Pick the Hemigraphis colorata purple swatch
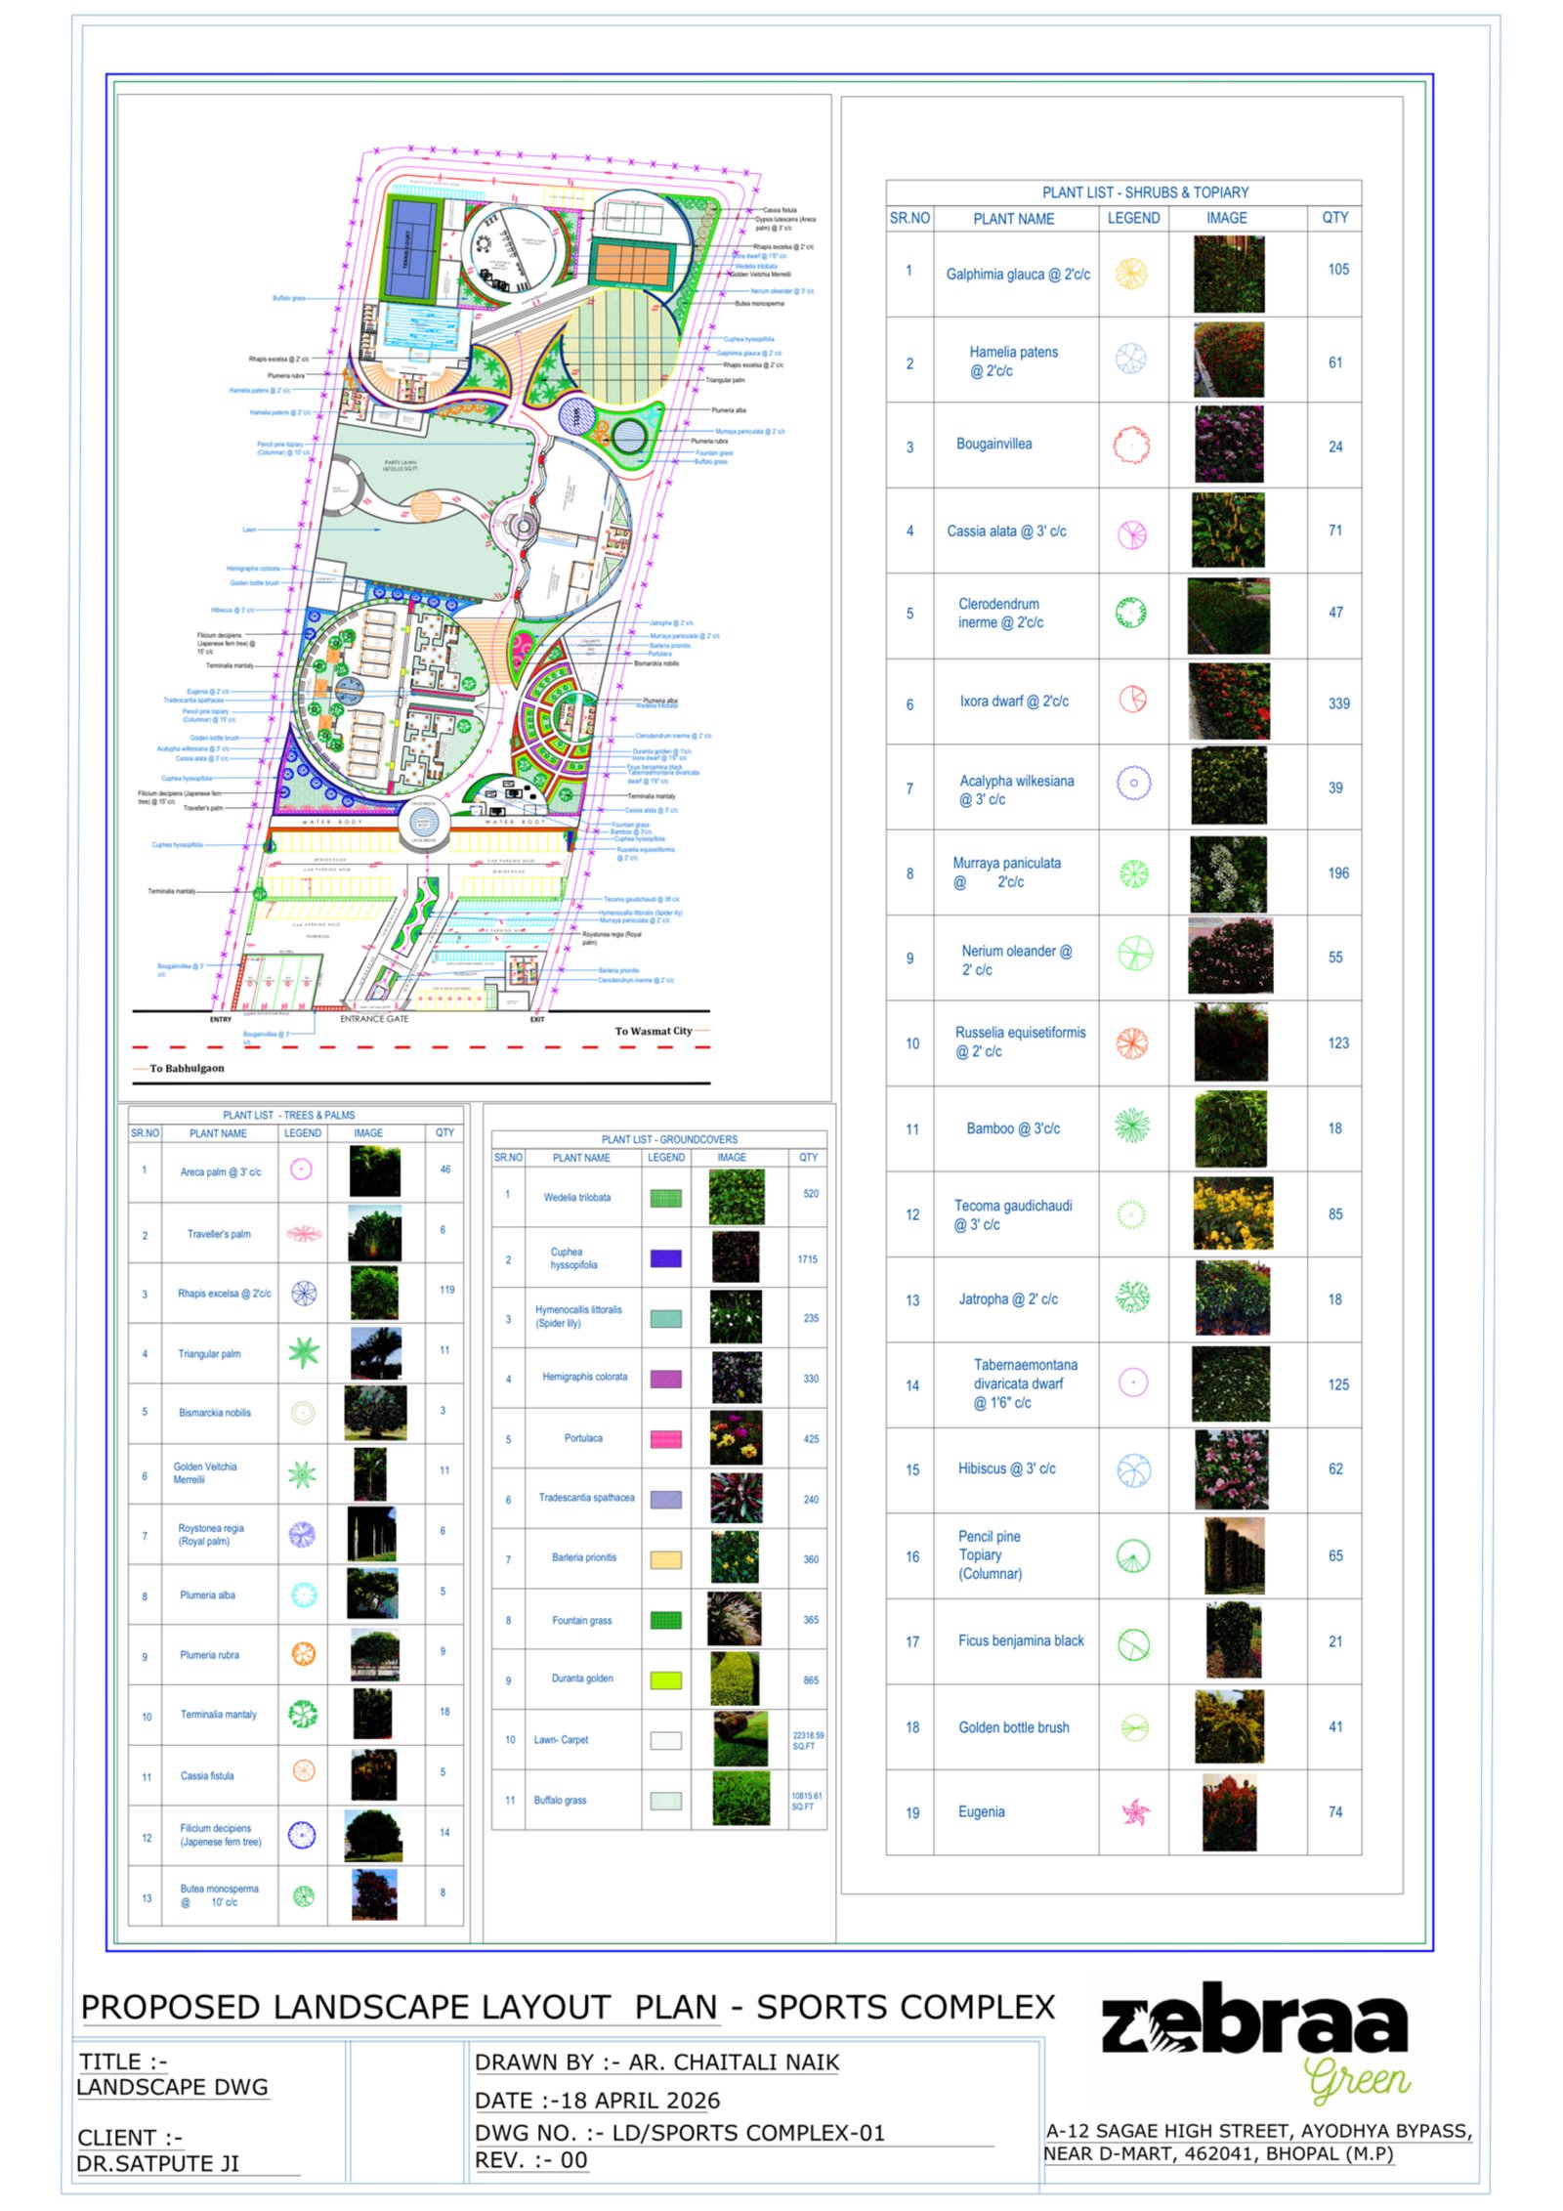This screenshot has width=1563, height=2211. click(666, 1379)
